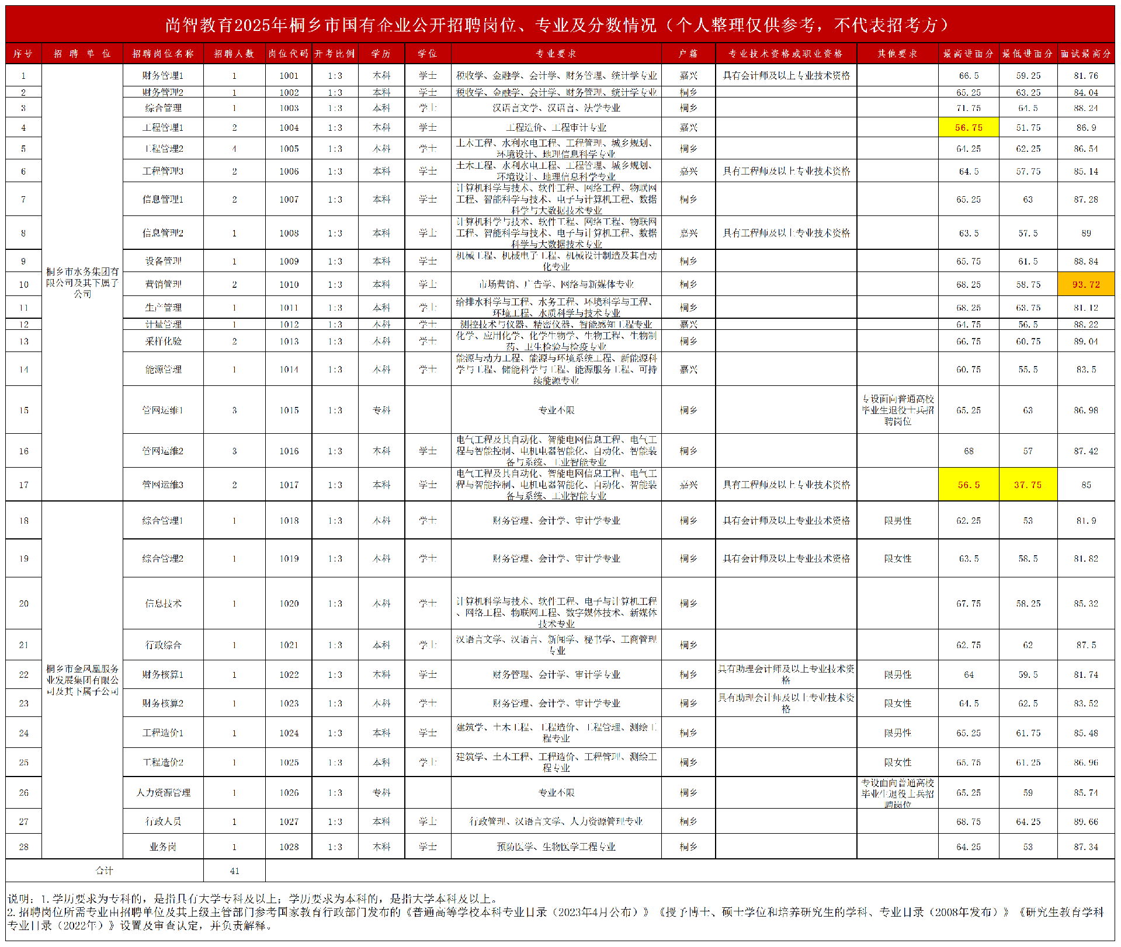This screenshot has height=947, width=1121.
Task: Select the orange highlighted 93.72 cell
Action: 1086,284
